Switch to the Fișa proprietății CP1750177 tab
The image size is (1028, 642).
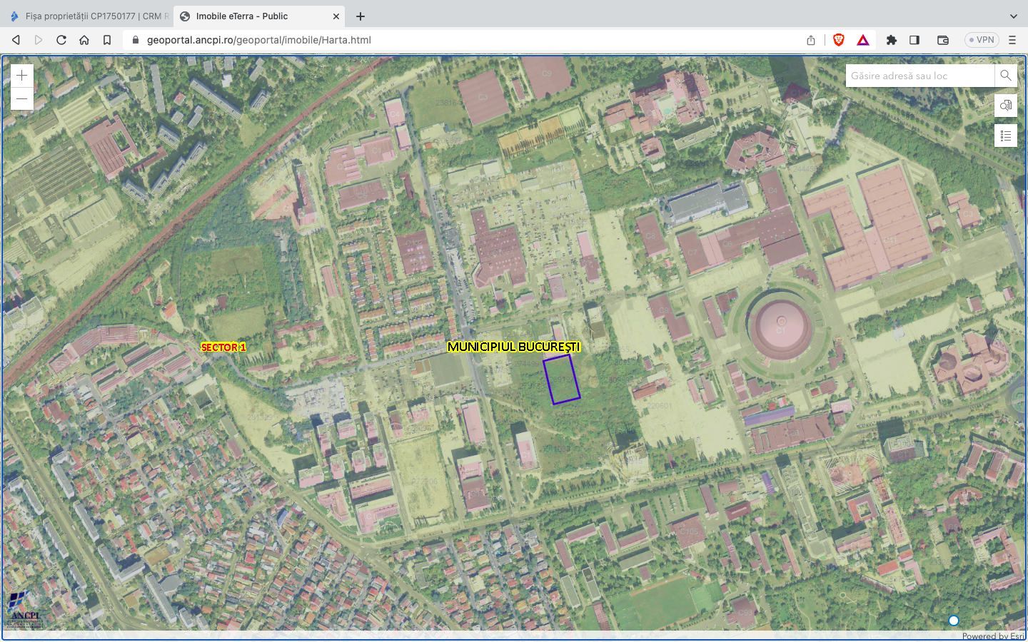pos(89,16)
